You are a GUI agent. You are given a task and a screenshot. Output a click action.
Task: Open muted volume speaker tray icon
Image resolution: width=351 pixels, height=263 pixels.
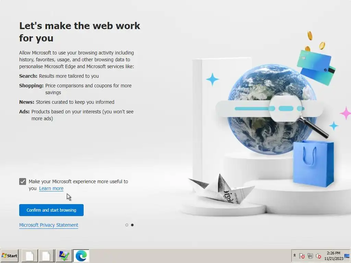318,255
